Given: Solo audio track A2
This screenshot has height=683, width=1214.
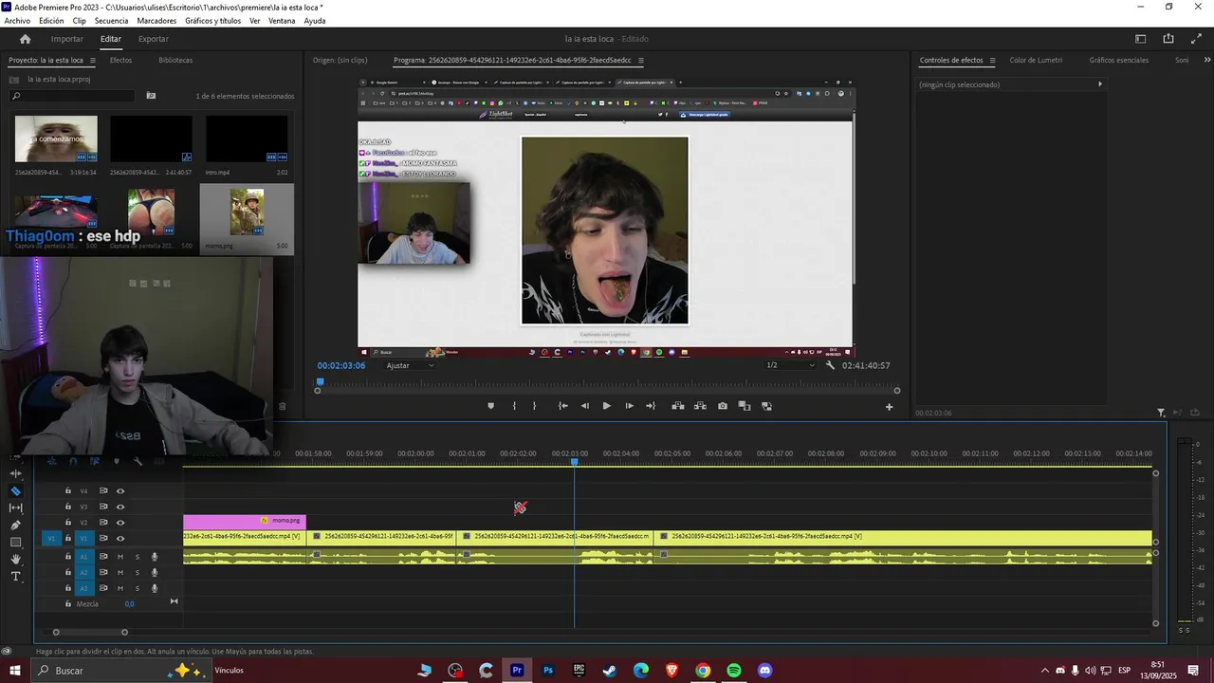Looking at the screenshot, I should coord(137,573).
